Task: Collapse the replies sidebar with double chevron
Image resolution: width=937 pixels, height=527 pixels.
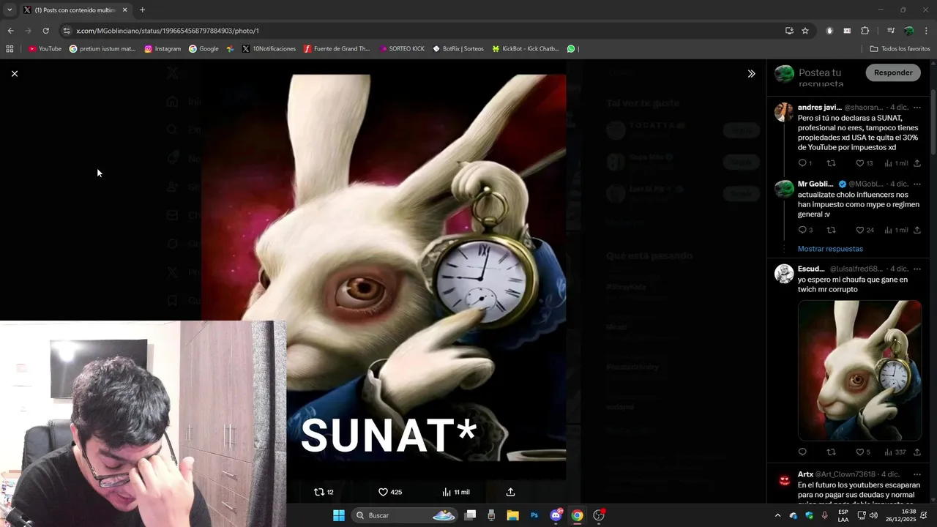Action: [x=751, y=73]
